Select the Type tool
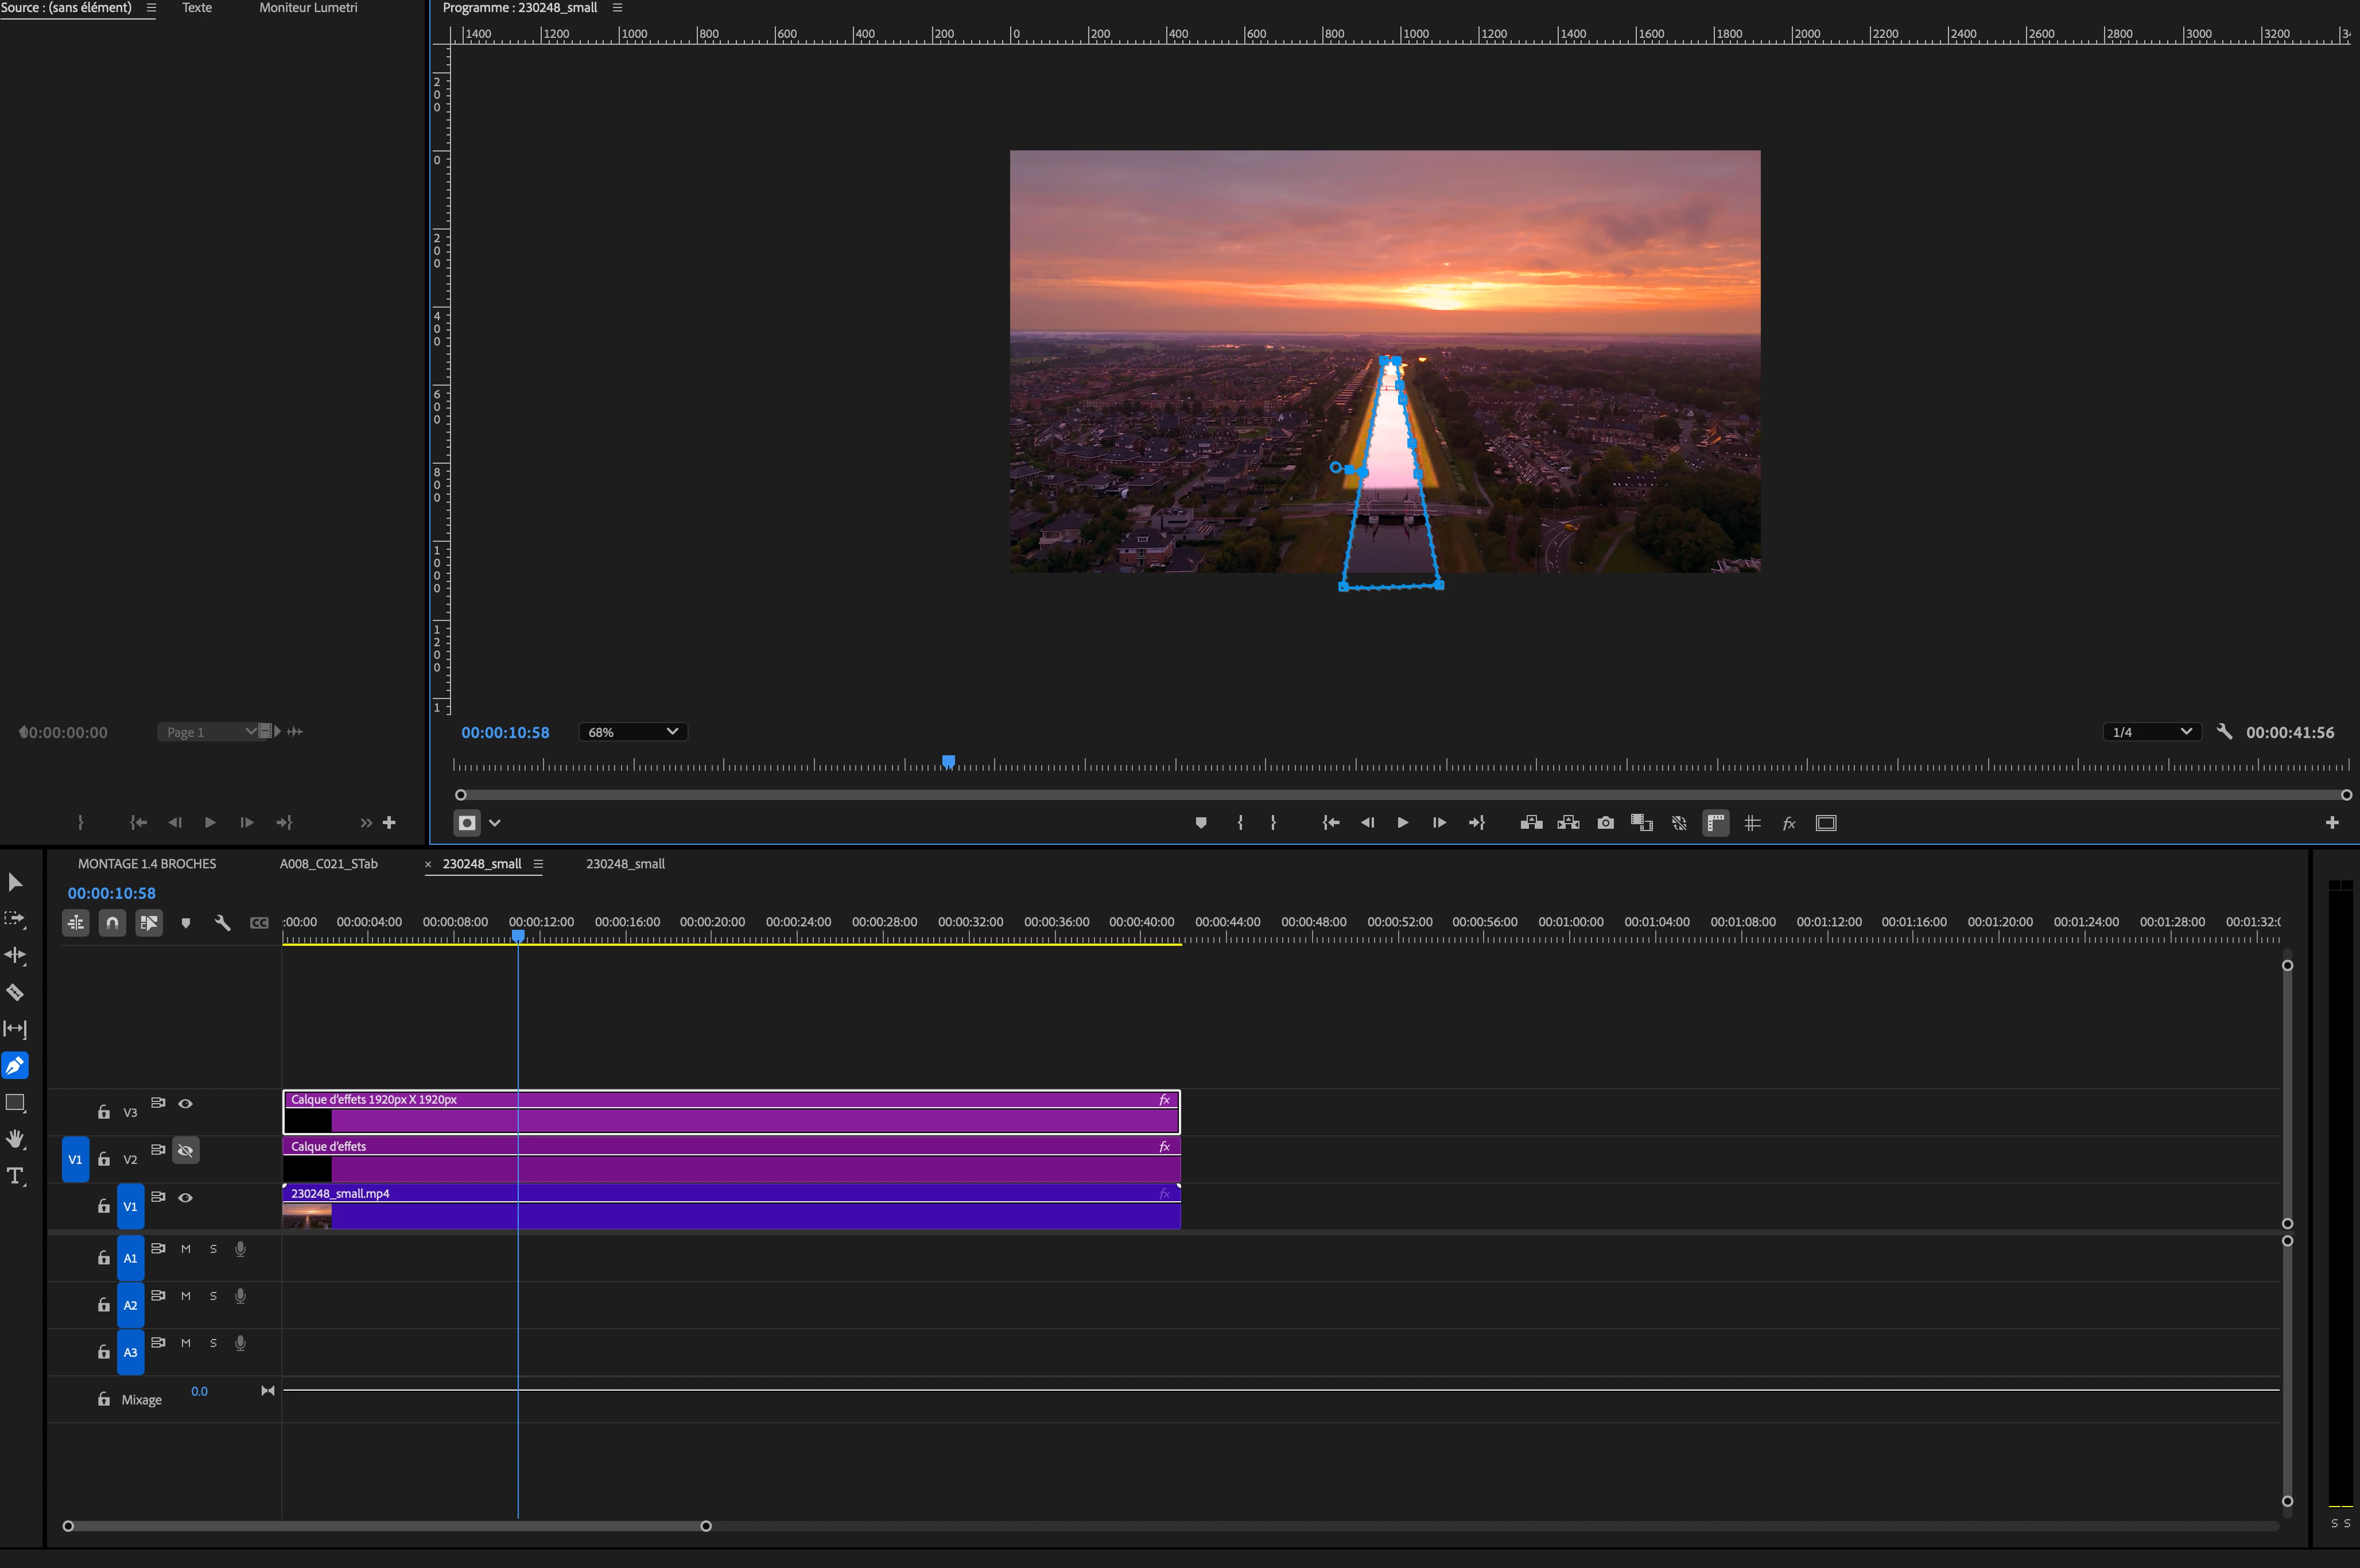The width and height of the screenshot is (2360, 1568). [x=15, y=1176]
